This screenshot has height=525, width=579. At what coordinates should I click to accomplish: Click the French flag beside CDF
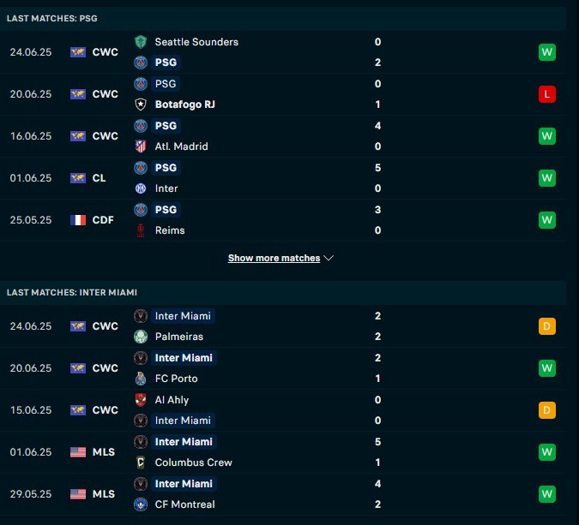pyautogui.click(x=78, y=220)
